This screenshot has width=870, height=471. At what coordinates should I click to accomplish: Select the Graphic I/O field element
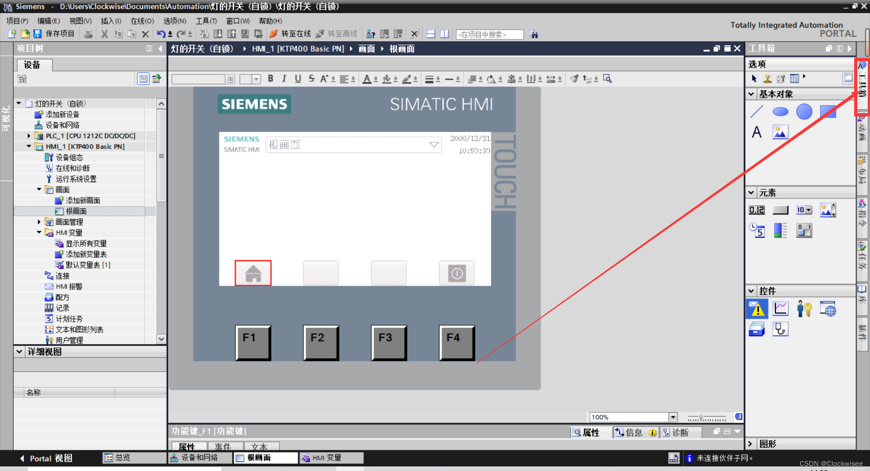(x=828, y=210)
